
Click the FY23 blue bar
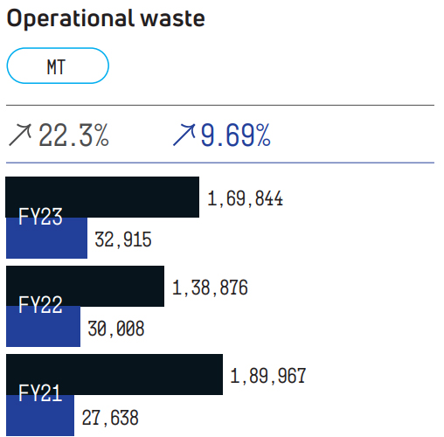point(46,238)
